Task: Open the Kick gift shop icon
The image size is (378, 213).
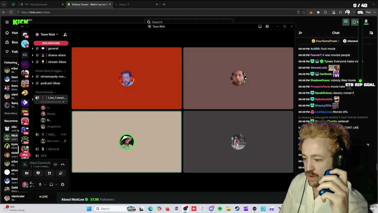Action: click(346, 22)
